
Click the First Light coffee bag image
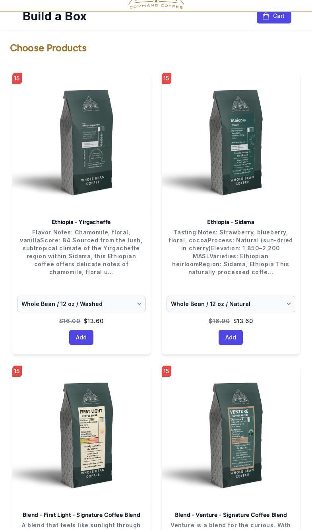(81, 435)
